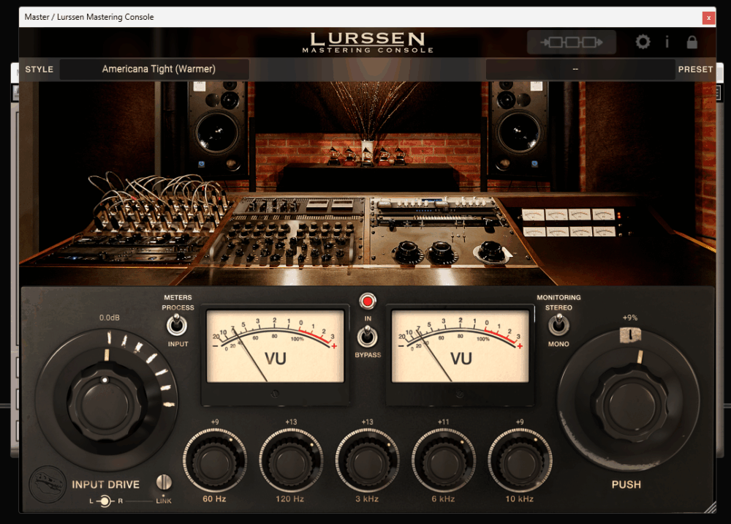Click the +9 value above 60 Hz knob
This screenshot has height=524, width=731.
pos(214,422)
